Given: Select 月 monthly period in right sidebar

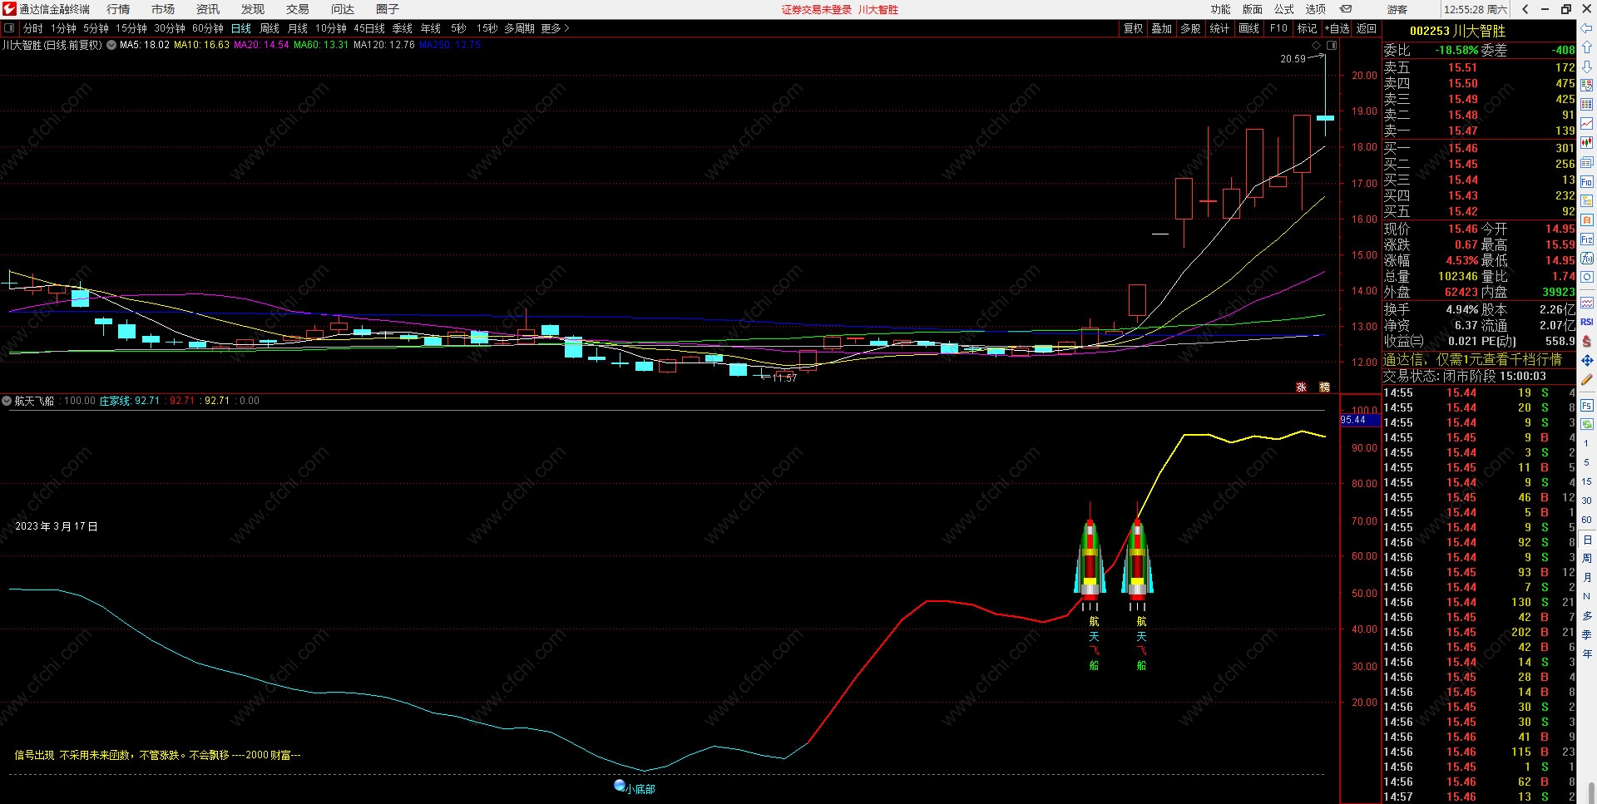Looking at the screenshot, I should tap(1586, 577).
